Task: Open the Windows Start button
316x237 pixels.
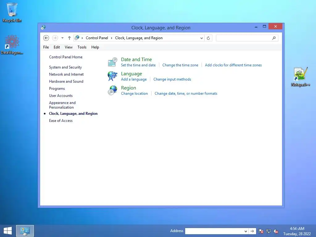Action: click(8, 231)
